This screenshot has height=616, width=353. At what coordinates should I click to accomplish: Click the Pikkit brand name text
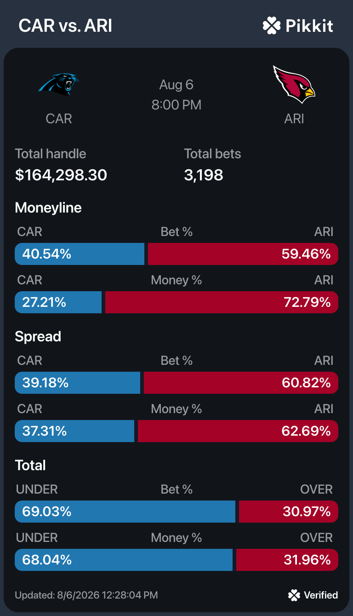pos(309,26)
